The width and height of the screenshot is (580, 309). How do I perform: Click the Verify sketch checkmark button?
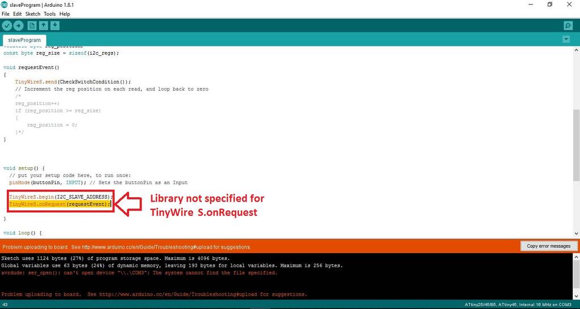click(7, 25)
